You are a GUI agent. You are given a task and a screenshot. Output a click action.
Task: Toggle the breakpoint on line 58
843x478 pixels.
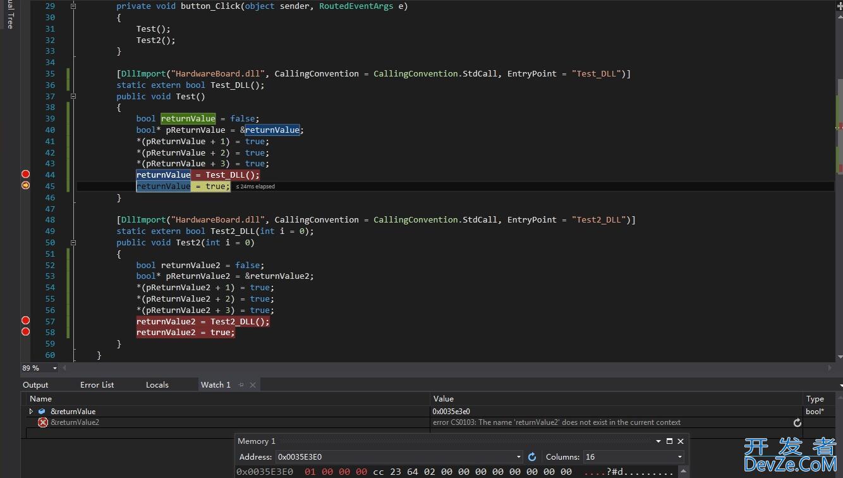(x=26, y=332)
